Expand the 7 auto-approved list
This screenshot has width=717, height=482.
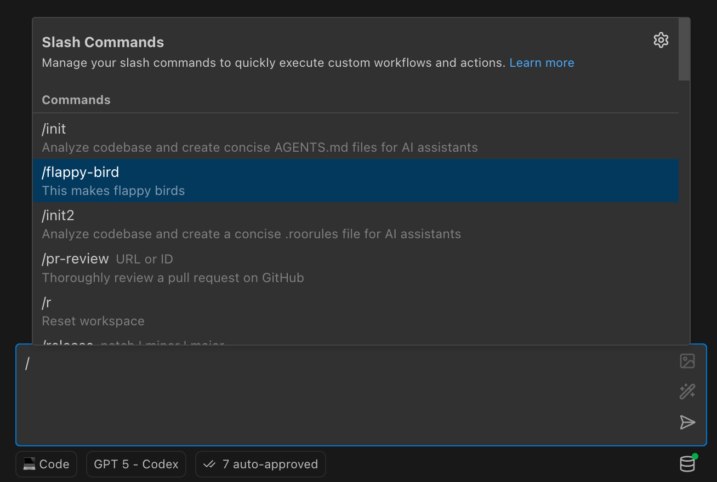tap(260, 464)
